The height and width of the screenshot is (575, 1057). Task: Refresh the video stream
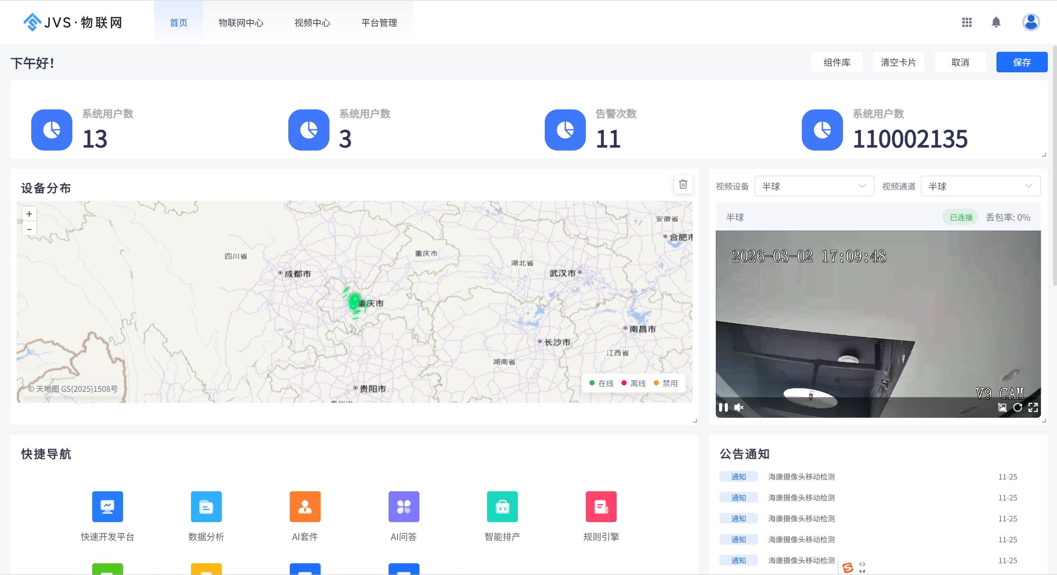point(1018,407)
